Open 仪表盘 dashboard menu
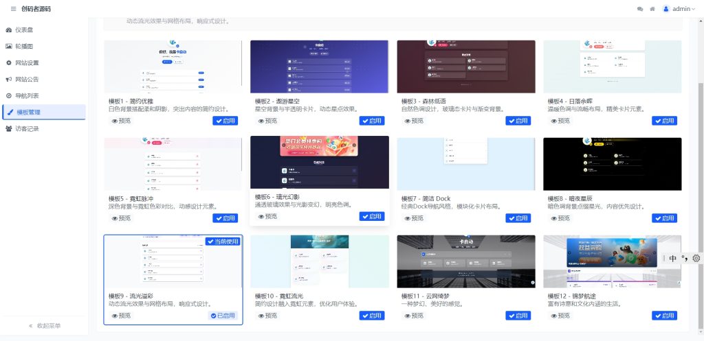Image resolution: width=704 pixels, height=341 pixels. click(x=44, y=30)
